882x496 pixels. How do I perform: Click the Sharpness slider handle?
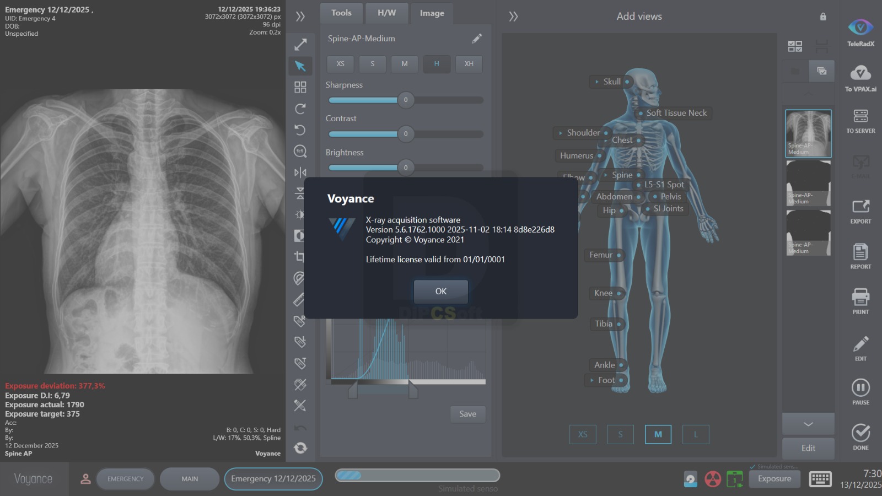pyautogui.click(x=406, y=100)
